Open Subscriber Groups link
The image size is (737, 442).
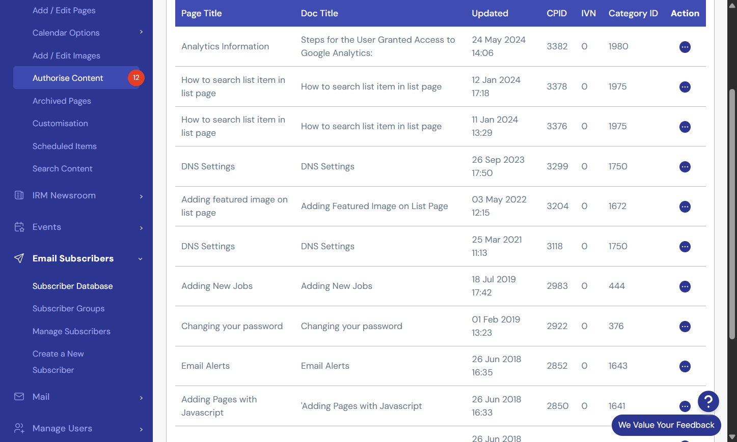pyautogui.click(x=68, y=308)
